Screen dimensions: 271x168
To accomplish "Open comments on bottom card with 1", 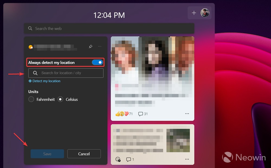I will [x=130, y=159].
